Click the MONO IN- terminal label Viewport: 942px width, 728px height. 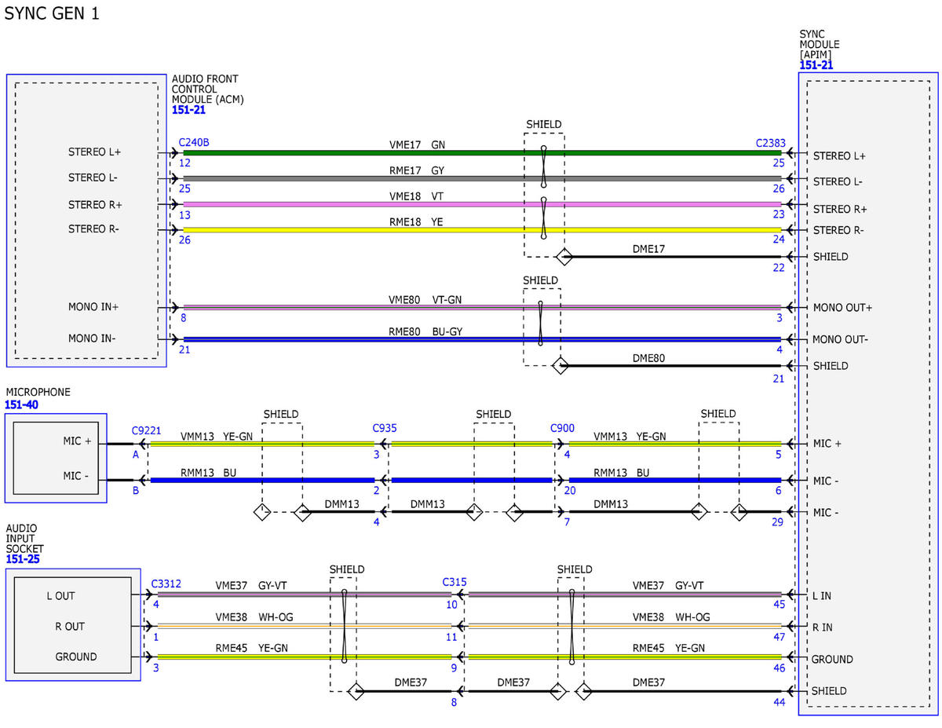point(92,338)
